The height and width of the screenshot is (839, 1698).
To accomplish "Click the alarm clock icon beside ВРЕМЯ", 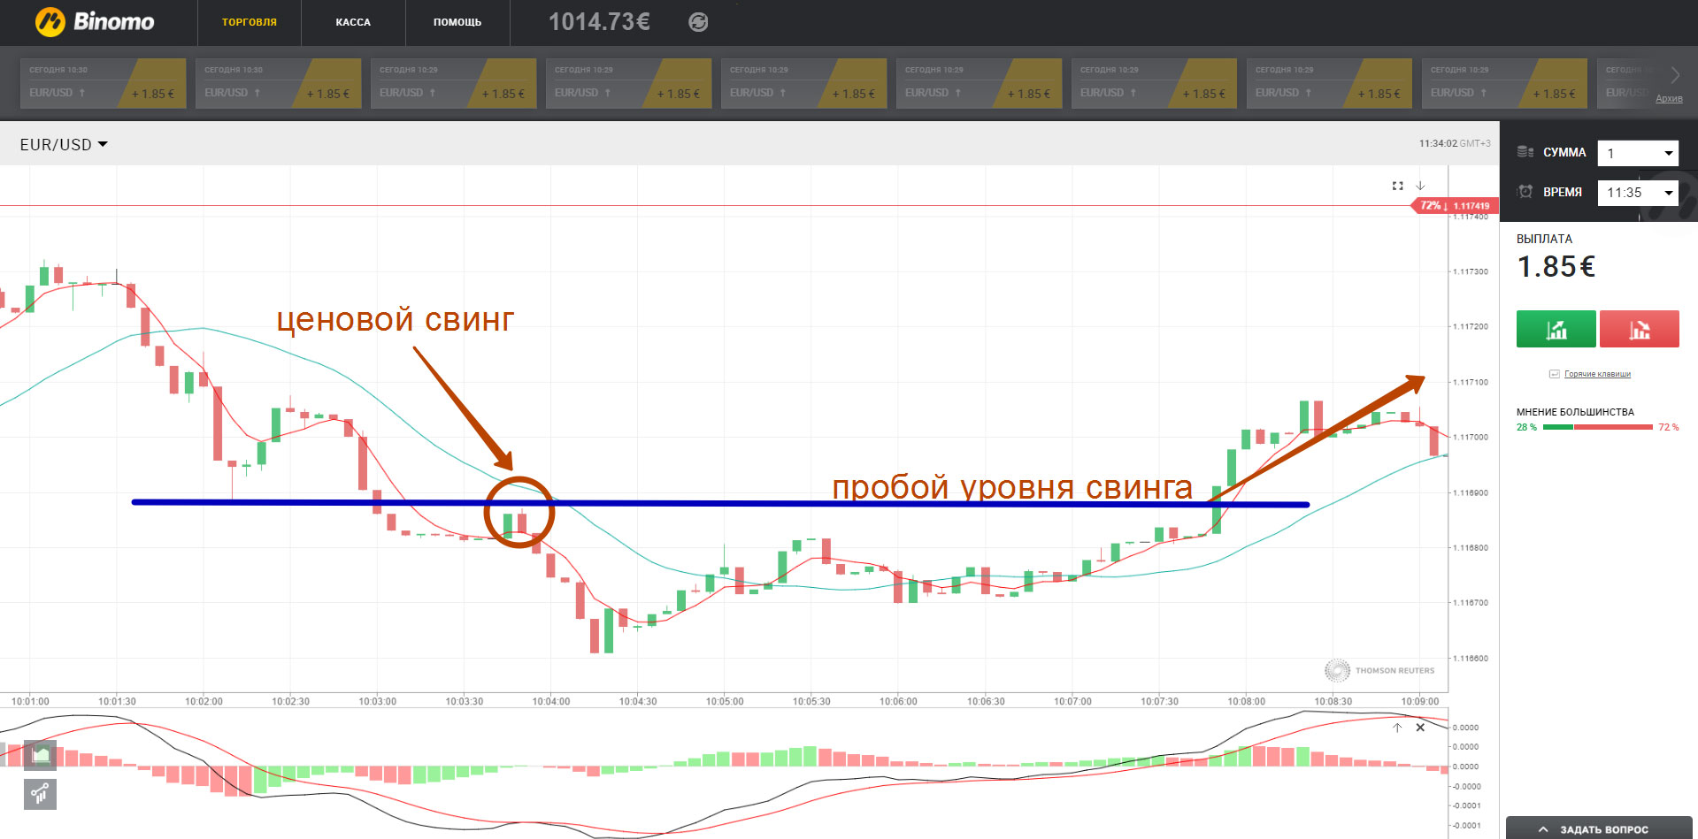I will pos(1525,192).
